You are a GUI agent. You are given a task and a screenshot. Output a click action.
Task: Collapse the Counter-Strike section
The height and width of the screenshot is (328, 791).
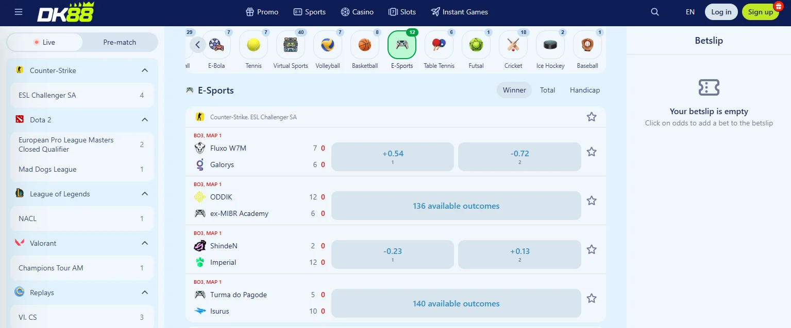pos(145,70)
